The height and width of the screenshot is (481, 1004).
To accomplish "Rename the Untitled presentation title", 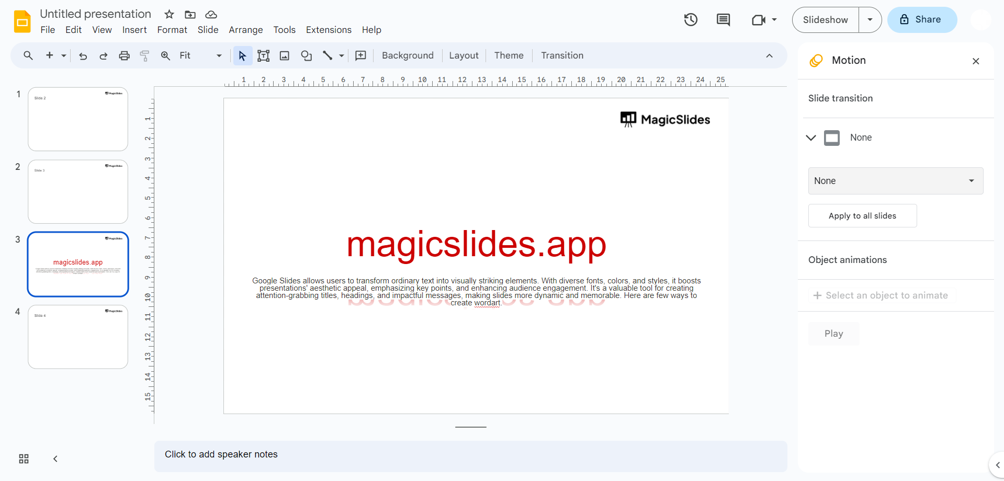I will pyautogui.click(x=95, y=14).
